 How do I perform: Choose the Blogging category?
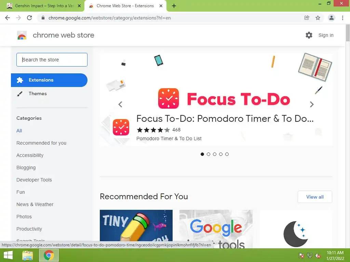coord(26,168)
